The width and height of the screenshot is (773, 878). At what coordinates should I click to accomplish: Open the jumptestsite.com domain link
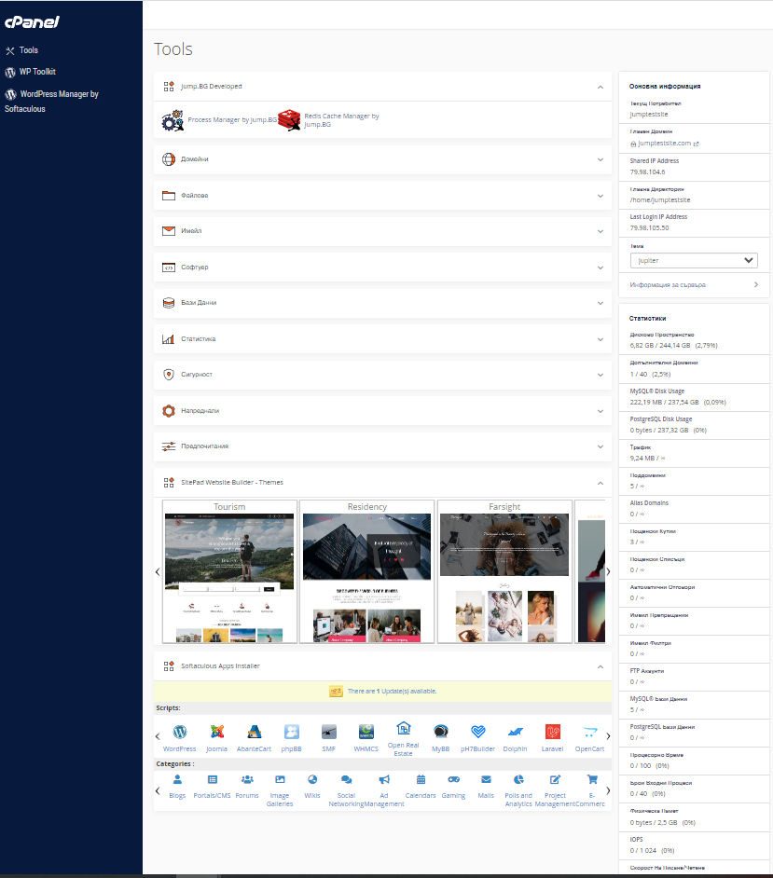click(665, 144)
